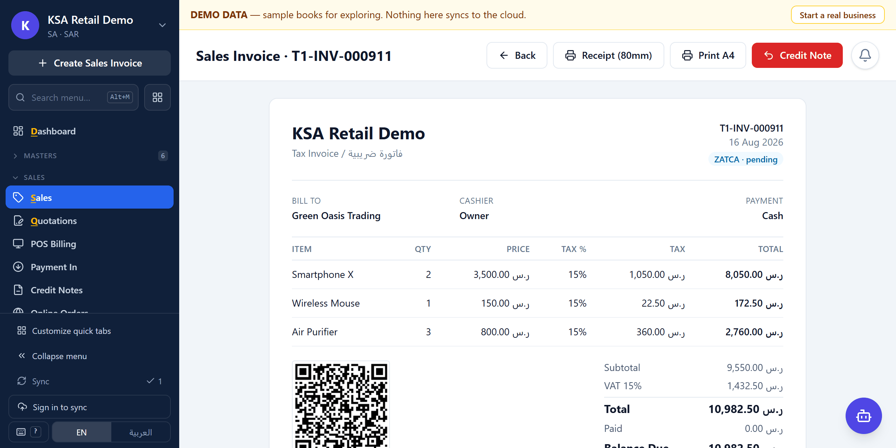Click the Air Purifier item row
The image size is (896, 448).
pyautogui.click(x=538, y=332)
